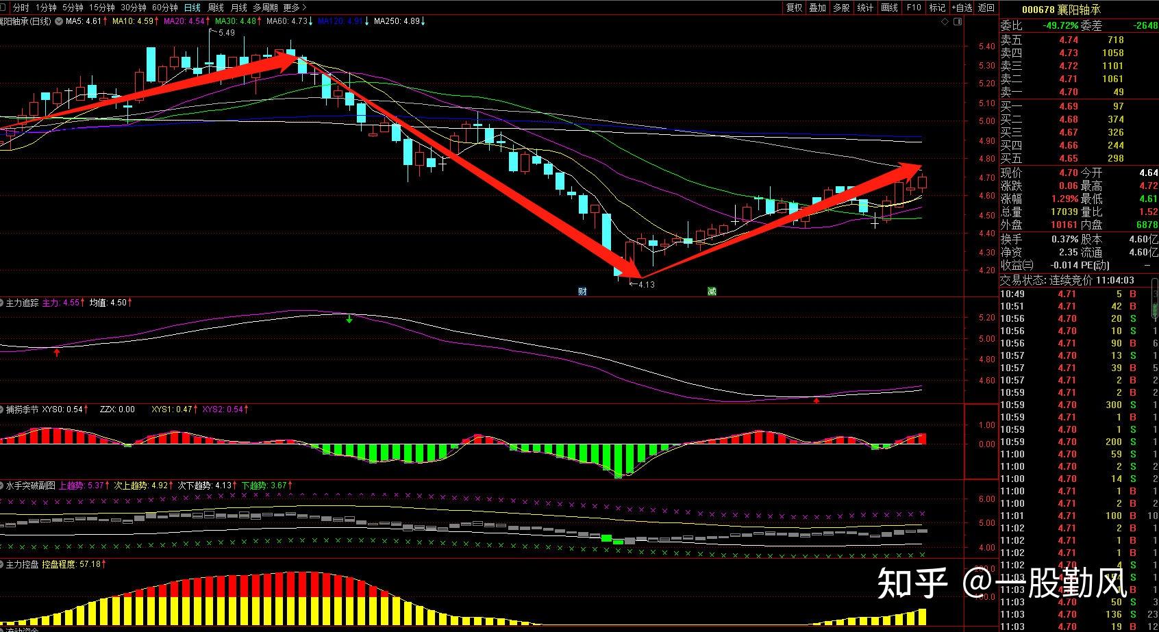The width and height of the screenshot is (1159, 632).
Task: Click the 主力追踪 indicator title
Action: point(23,302)
